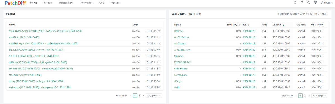Open the Module menu item

48,3
